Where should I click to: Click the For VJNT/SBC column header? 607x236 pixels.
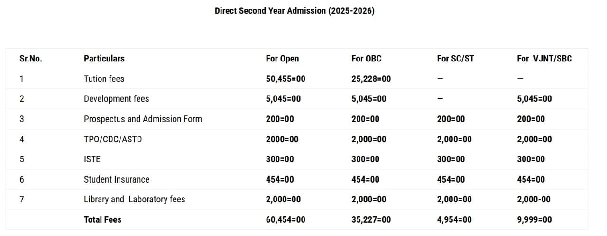544,59
